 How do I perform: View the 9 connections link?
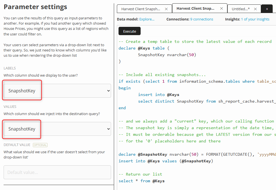coord(201,19)
